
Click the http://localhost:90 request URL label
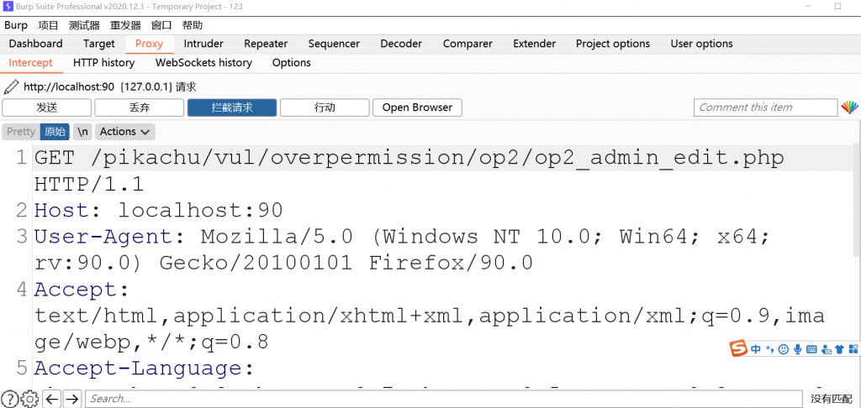tap(69, 86)
